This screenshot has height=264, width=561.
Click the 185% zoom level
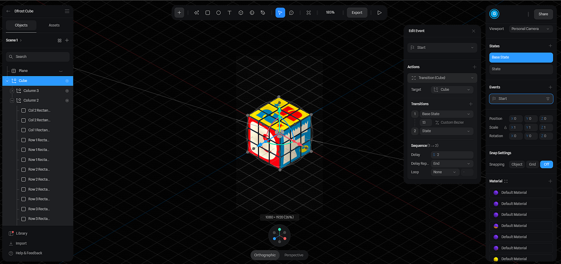(x=330, y=13)
